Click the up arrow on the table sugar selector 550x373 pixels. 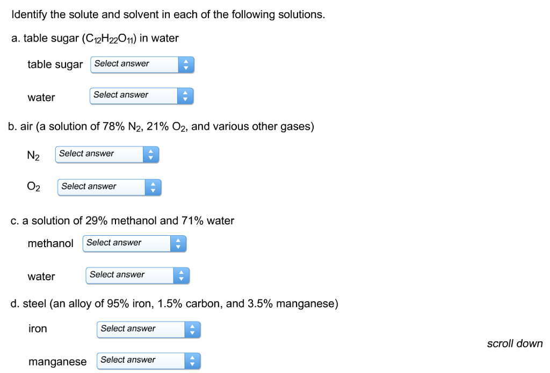coord(186,62)
